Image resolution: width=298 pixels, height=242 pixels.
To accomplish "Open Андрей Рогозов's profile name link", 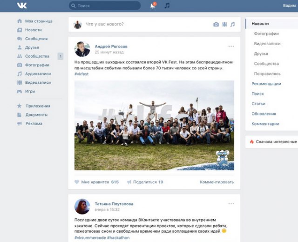I will [x=111, y=47].
